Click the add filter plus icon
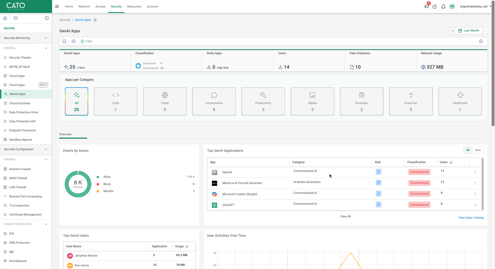Image resolution: width=495 pixels, height=269 pixels. (x=82, y=41)
